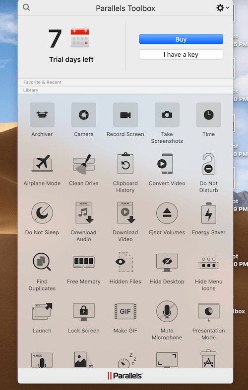Open the Archiver tool
This screenshot has width=248, height=390.
42,115
